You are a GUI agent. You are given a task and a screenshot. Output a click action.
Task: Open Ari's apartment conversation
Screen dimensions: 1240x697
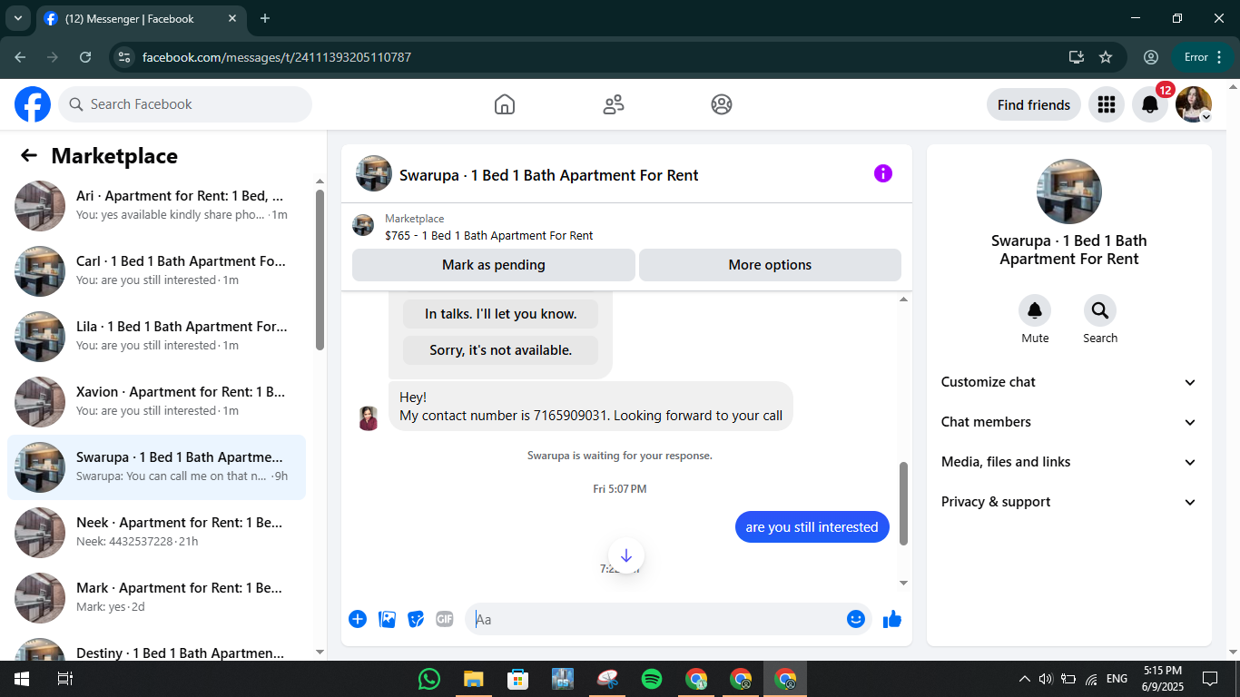coord(156,205)
